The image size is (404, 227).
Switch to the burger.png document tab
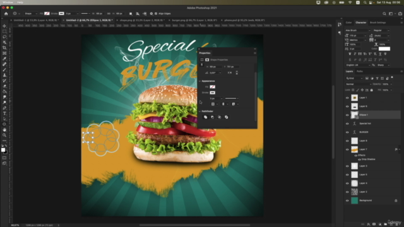(x=194, y=20)
